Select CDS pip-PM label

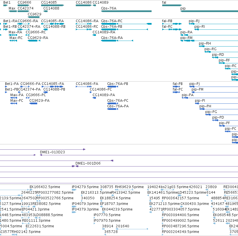(x=197, y=89)
